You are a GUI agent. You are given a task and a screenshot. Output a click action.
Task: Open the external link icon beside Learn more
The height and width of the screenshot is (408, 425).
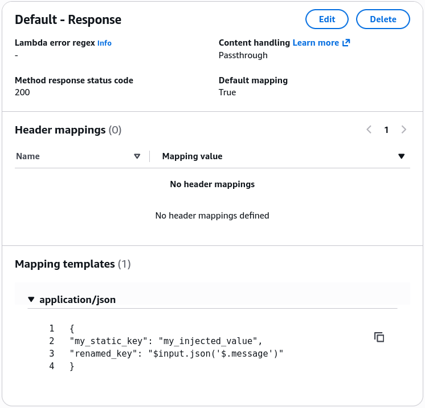[x=346, y=43]
